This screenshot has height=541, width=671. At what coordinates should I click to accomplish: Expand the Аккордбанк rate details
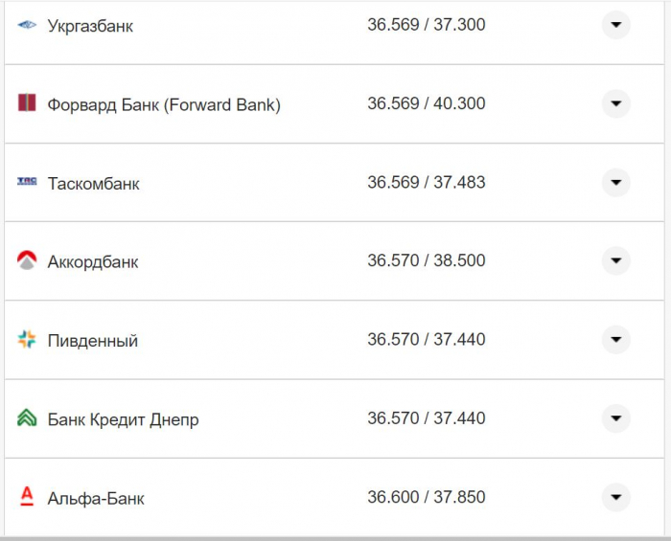point(615,260)
